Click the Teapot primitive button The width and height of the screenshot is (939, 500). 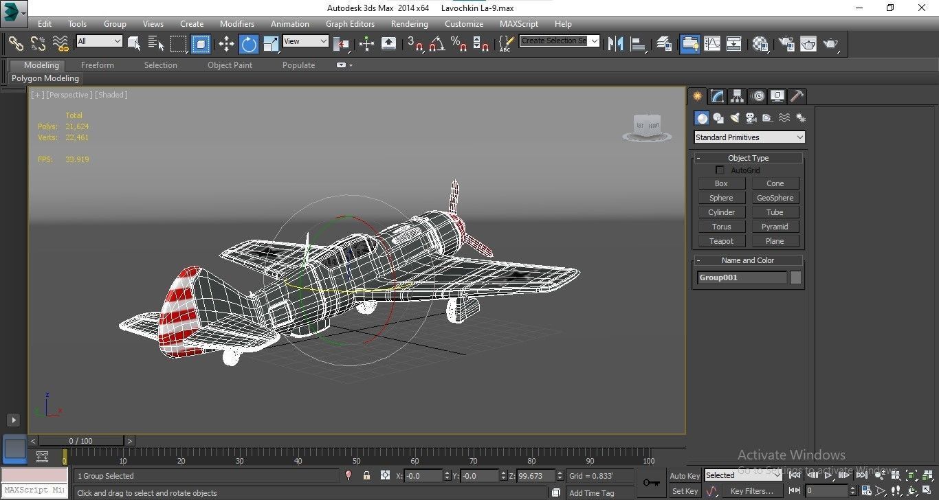click(x=721, y=241)
